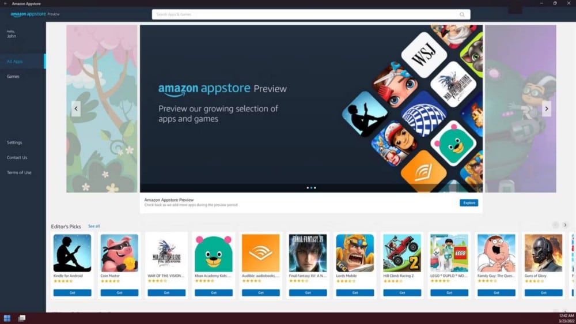Open Terms of Use from the sidebar

(x=19, y=172)
